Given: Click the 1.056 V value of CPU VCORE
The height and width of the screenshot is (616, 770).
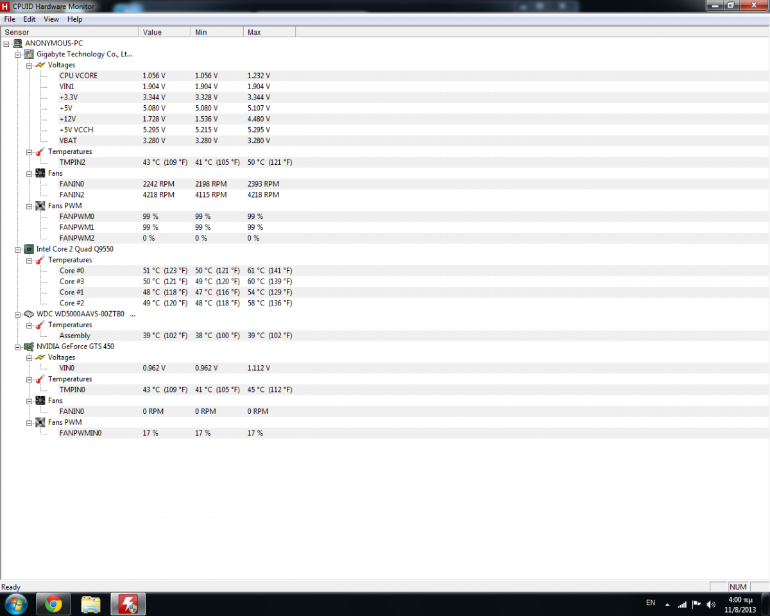Looking at the screenshot, I should 154,76.
